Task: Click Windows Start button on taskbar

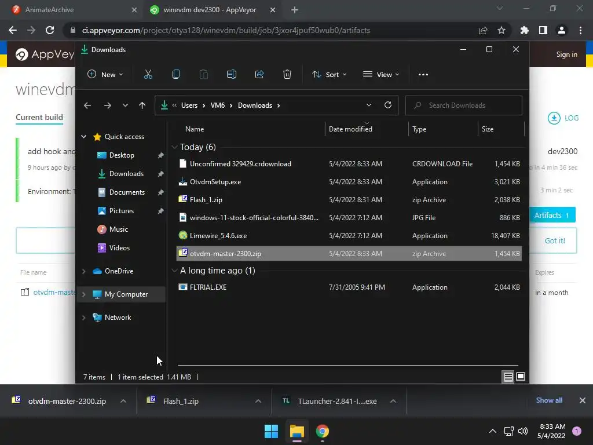Action: click(x=271, y=431)
